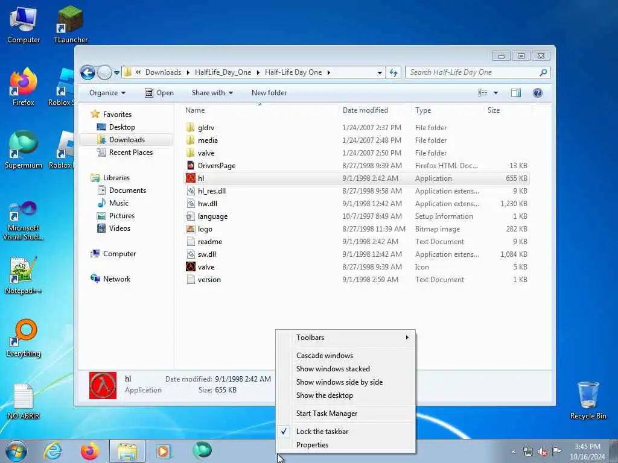Open Explorer help button
The height and width of the screenshot is (463, 618).
(x=537, y=93)
